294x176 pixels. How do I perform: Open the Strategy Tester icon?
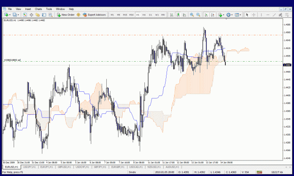(50, 15)
